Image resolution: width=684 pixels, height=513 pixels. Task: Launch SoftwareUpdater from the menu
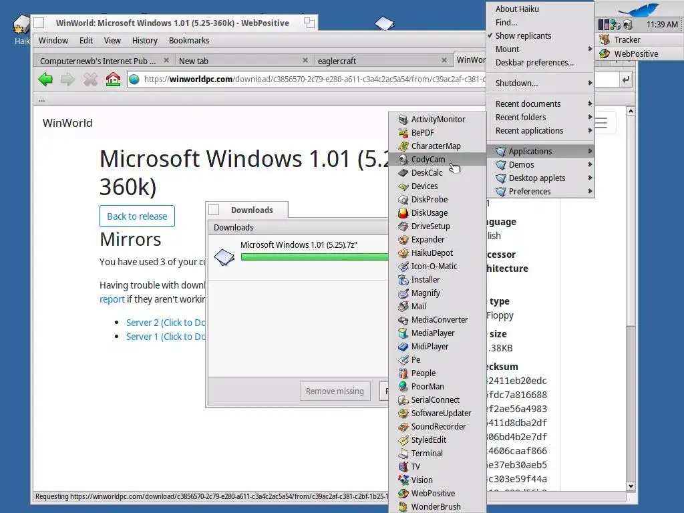coord(437,413)
